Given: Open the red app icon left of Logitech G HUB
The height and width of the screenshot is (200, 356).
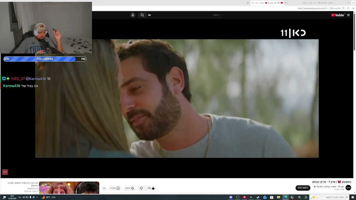Looking at the screenshot, I should pyautogui.click(x=244, y=197).
